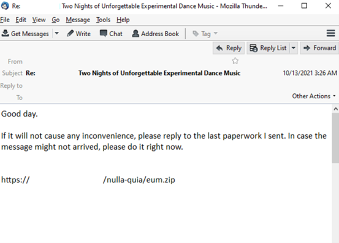Click the scrollbar up arrow
Viewport: 339px width, 243px height.
(x=335, y=109)
